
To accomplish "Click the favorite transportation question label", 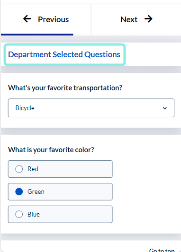I will click(x=65, y=88).
